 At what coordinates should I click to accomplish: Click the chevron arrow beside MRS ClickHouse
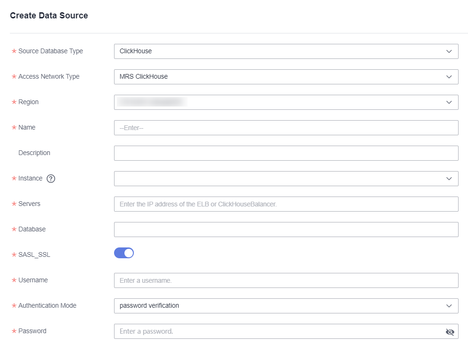pos(449,77)
